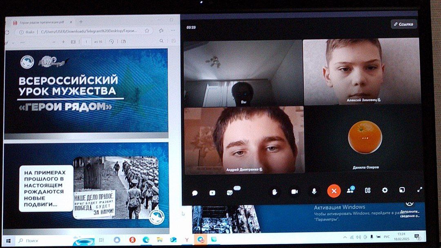This screenshot has height=248, width=441.
Task: Open more PDF toolbar options on the left
Action: [x=22, y=42]
